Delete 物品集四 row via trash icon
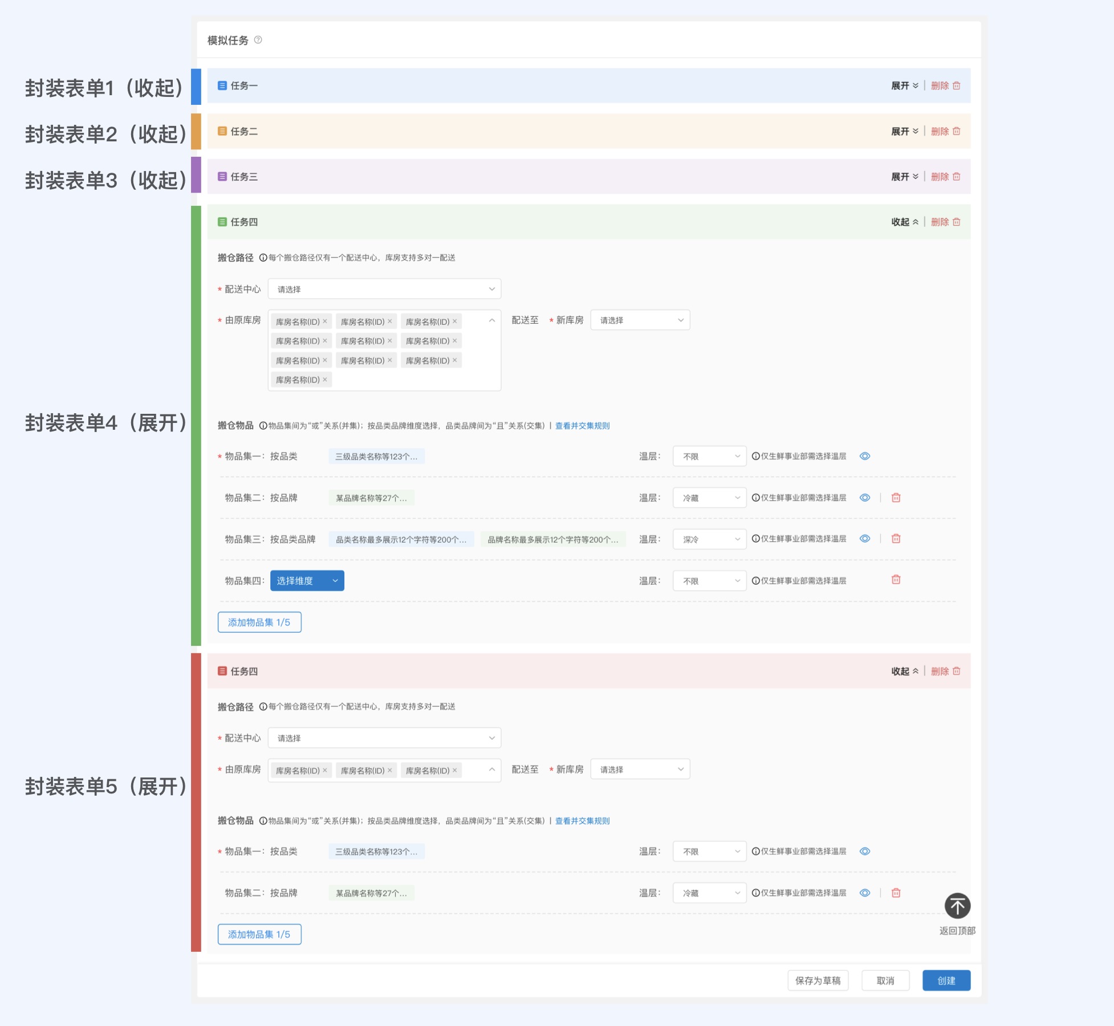The width and height of the screenshot is (1114, 1026). pyautogui.click(x=896, y=580)
